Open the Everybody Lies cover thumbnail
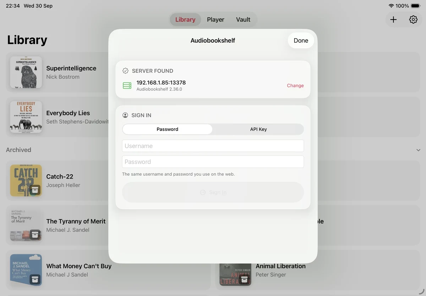Viewport: 426px width, 296px height. tap(26, 117)
